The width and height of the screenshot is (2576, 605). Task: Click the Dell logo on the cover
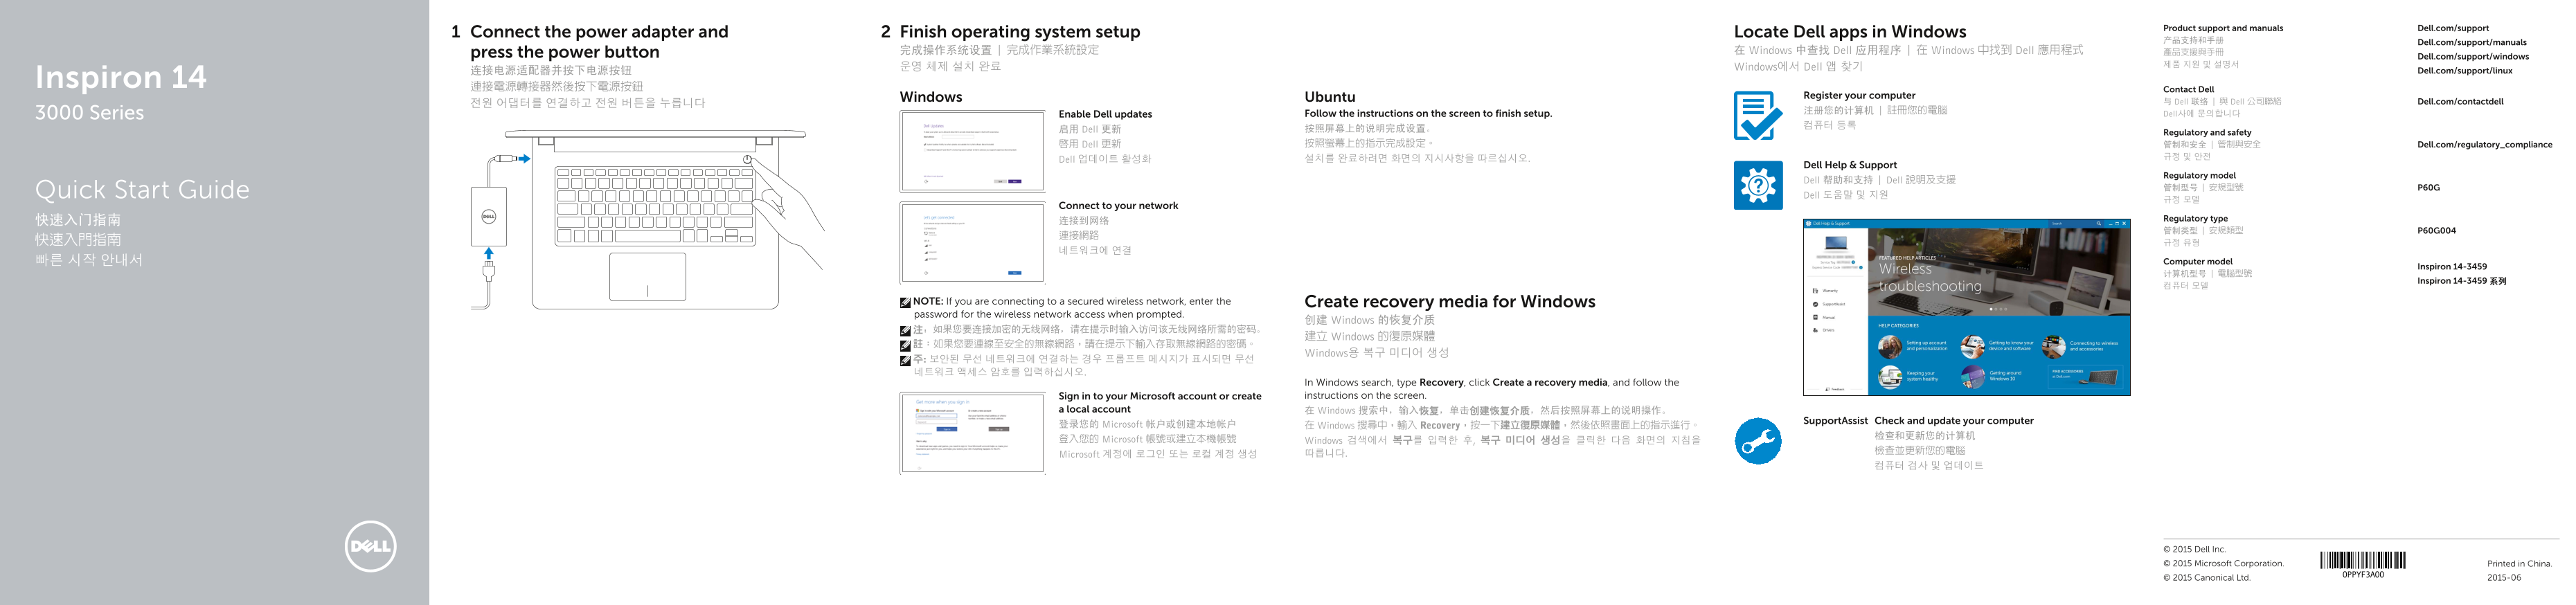[370, 546]
